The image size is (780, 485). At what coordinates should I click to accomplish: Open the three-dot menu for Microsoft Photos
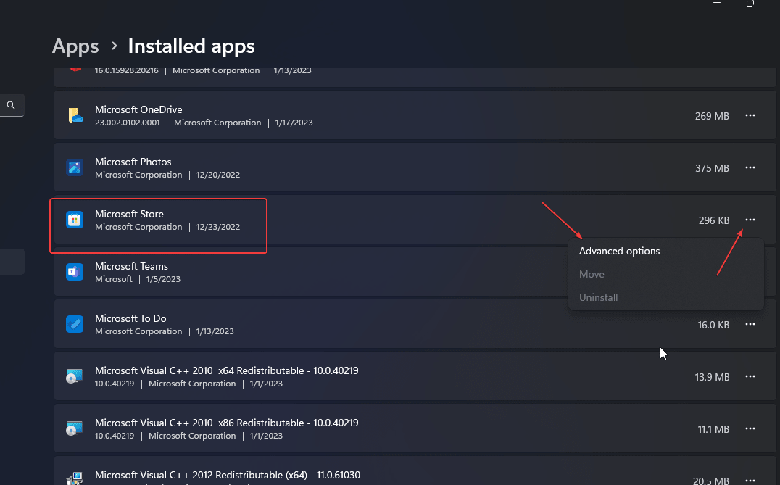[750, 167]
